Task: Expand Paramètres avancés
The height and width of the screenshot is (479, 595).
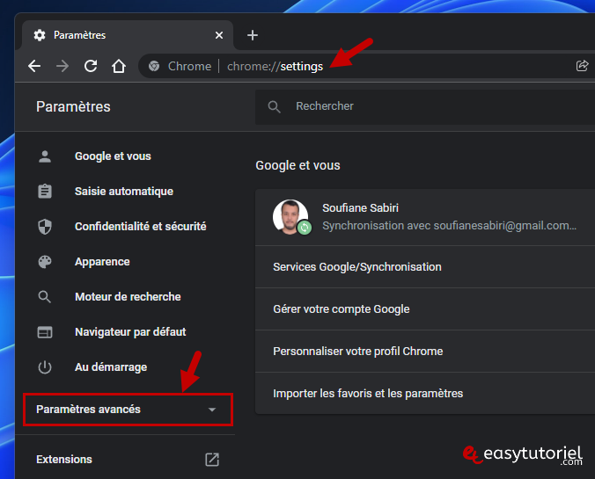Action: [128, 410]
